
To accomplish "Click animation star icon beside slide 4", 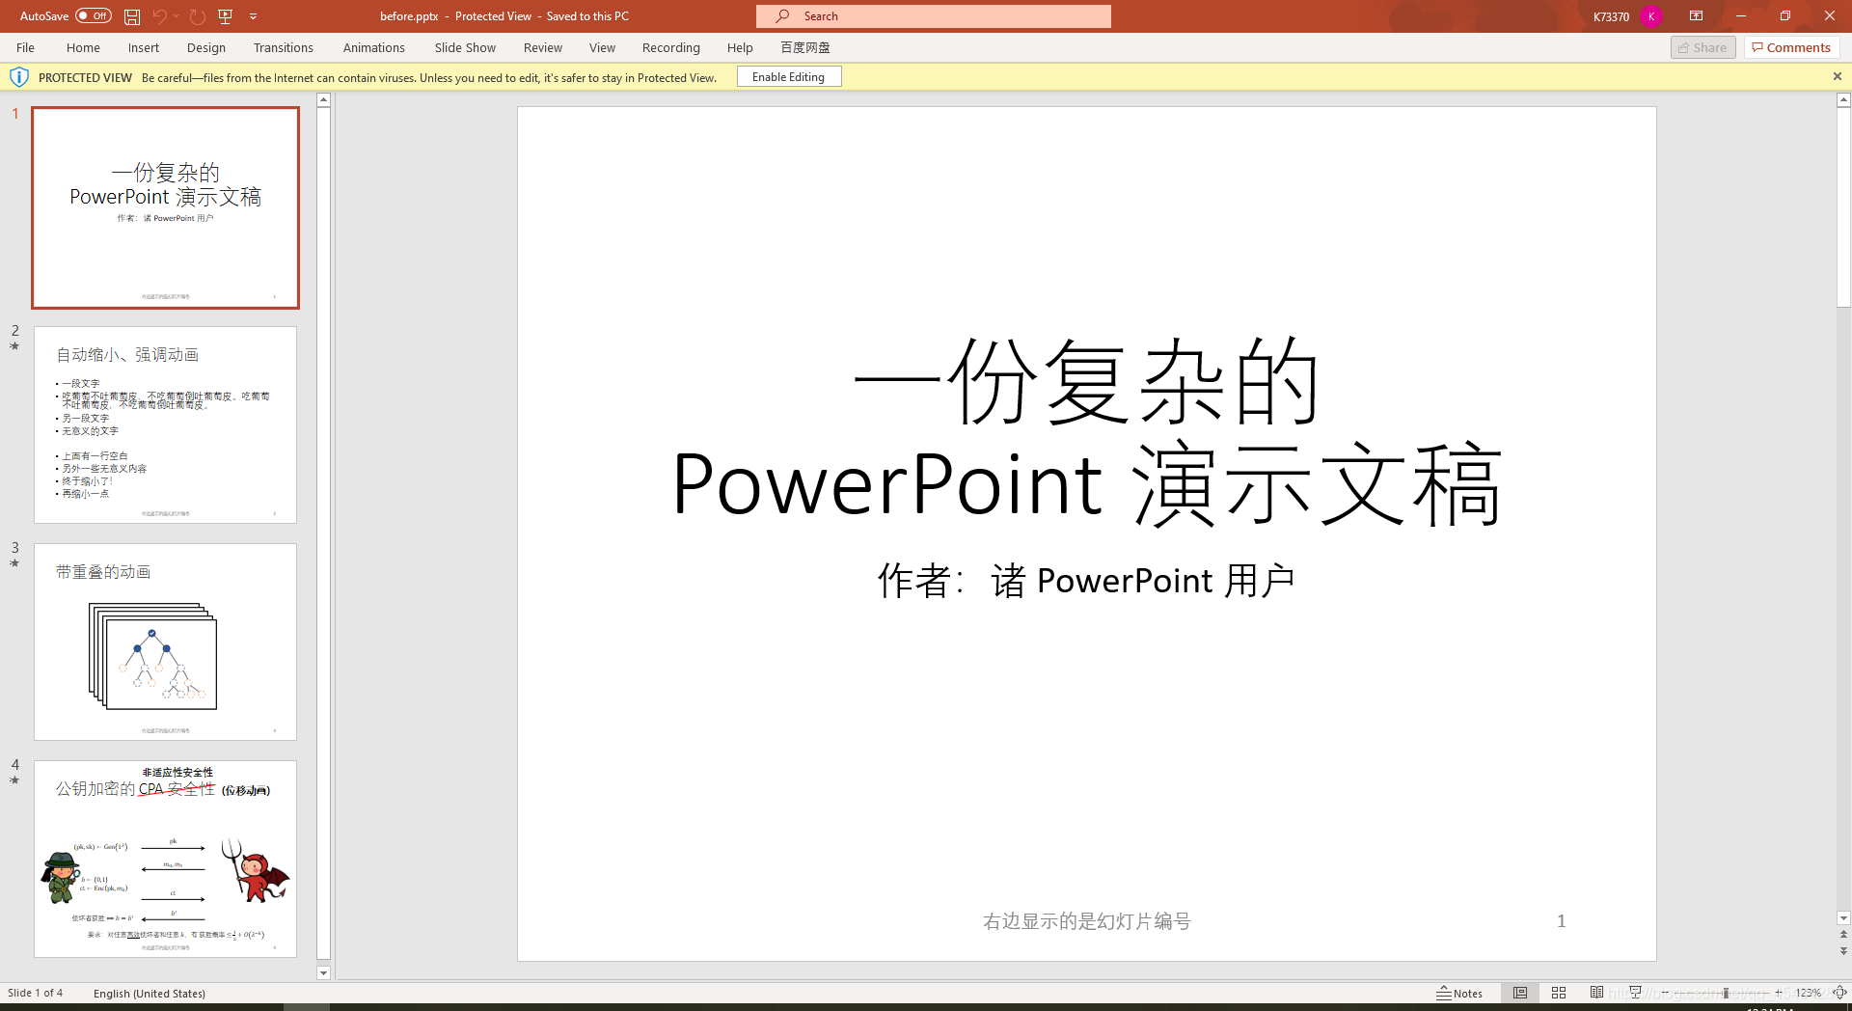I will pyautogui.click(x=14, y=780).
